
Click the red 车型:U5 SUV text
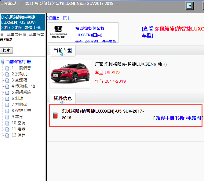107,73
